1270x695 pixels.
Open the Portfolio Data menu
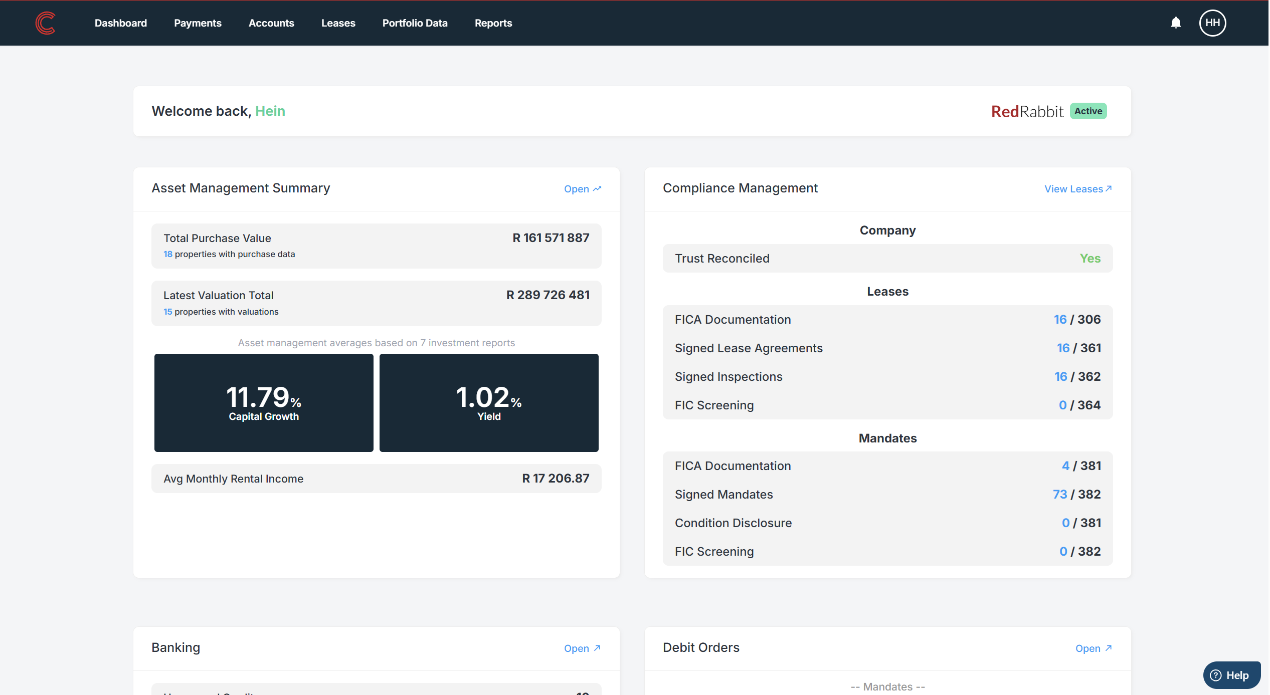click(415, 23)
